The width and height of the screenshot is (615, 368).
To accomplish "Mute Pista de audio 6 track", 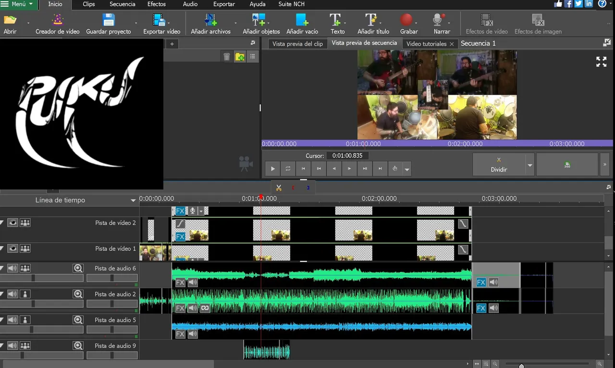I will (12, 268).
